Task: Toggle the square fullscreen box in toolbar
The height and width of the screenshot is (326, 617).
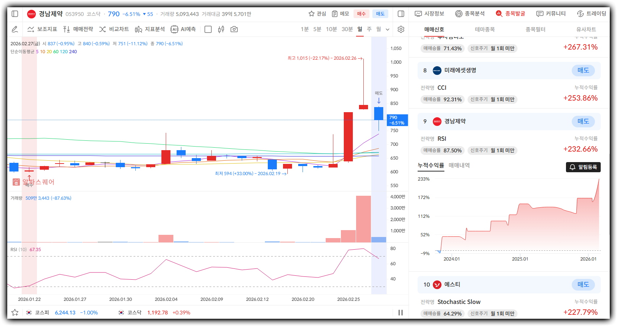Action: [x=208, y=29]
